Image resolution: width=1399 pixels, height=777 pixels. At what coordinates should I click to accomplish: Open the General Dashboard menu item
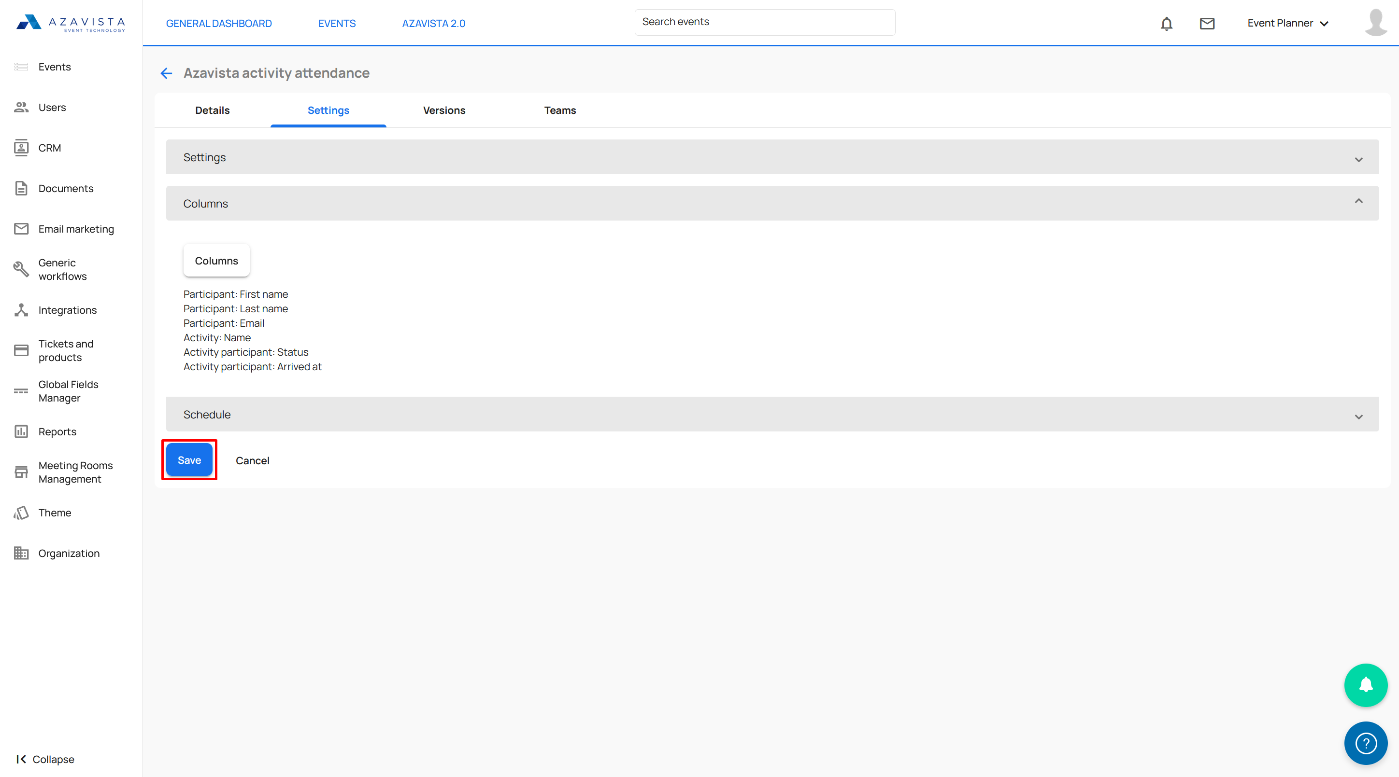coord(219,23)
